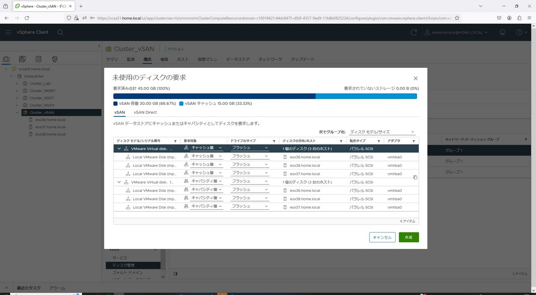Click filter icon on 転送タイプ column
Viewport: 536px width, 295px height.
point(379,141)
